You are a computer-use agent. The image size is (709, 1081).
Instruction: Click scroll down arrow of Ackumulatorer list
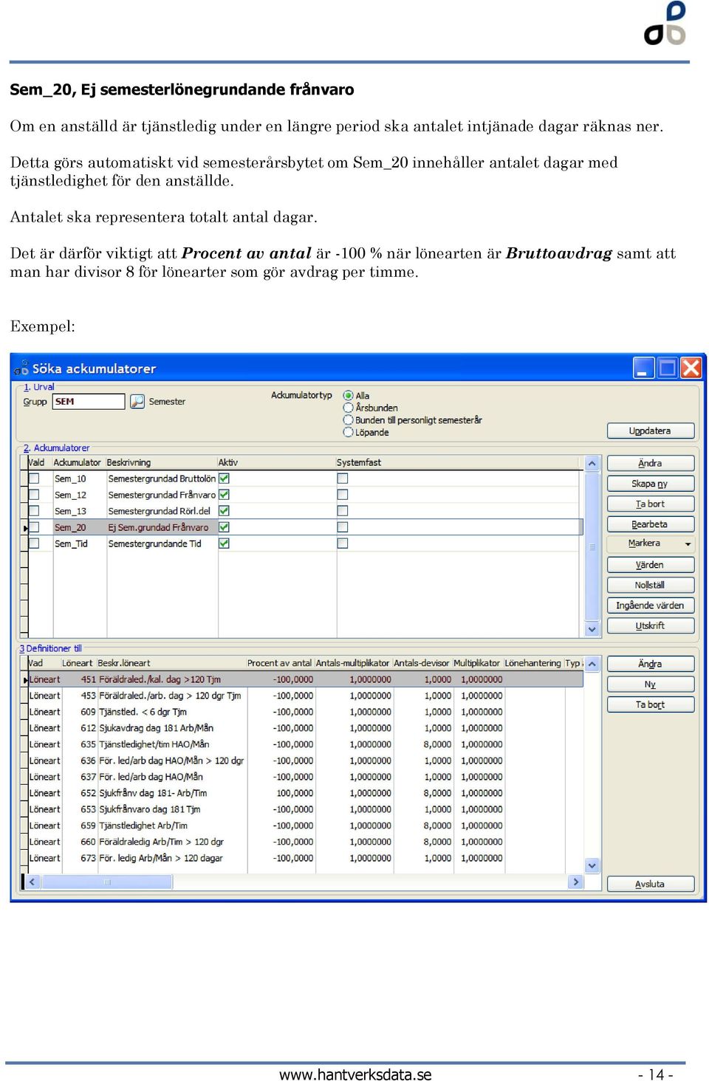[592, 629]
